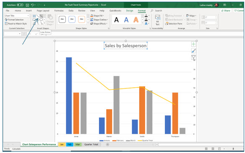Viewport: 245px width, 153px height.
Task: Click the Share button
Action: (x=226, y=10)
